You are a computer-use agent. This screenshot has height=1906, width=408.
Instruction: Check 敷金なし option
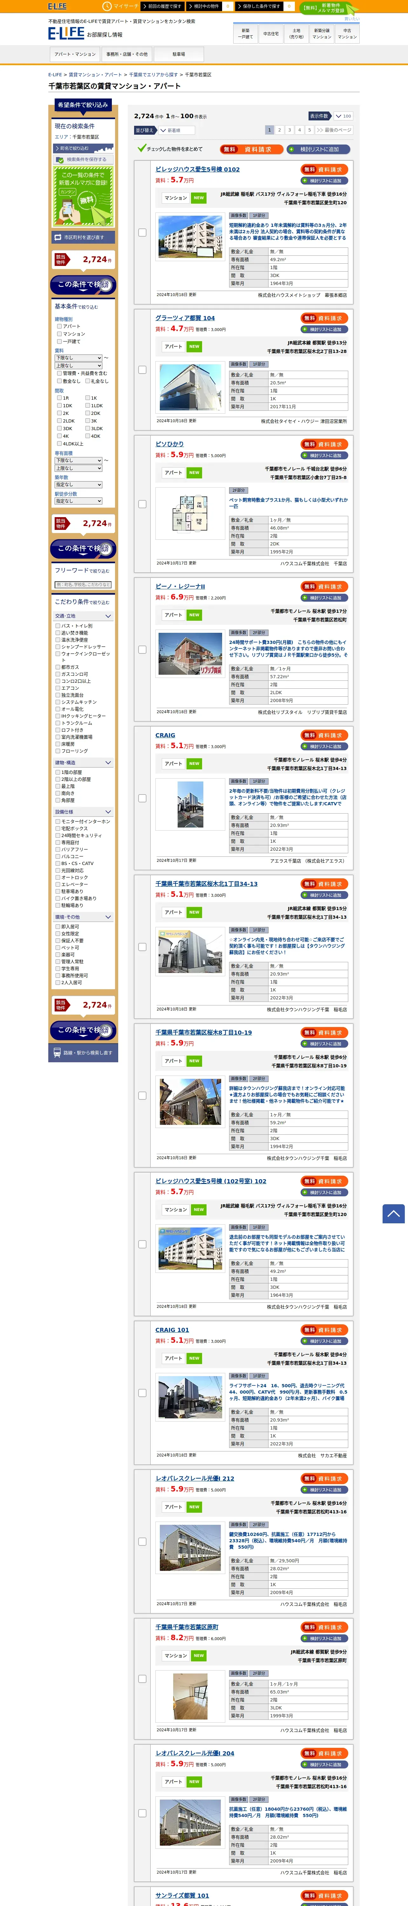click(x=59, y=381)
